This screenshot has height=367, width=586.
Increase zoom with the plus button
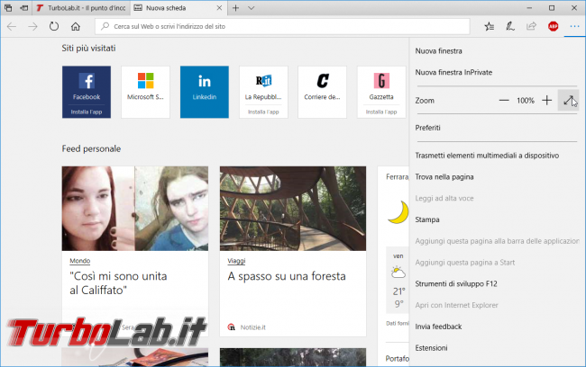point(546,101)
